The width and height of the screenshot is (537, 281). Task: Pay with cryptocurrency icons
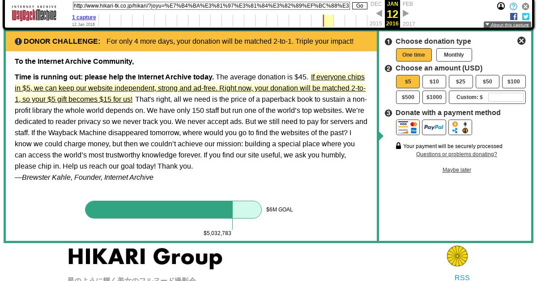click(x=460, y=127)
